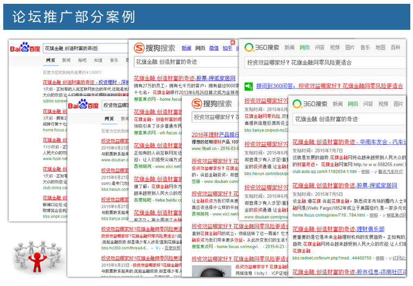Image resolution: width=413 pixels, height=286 pixels.
Task: Click the 搜狐焦点网 - home.focus.cn/msgvi... - 2015-6-23 URL
Action: pos(238,247)
